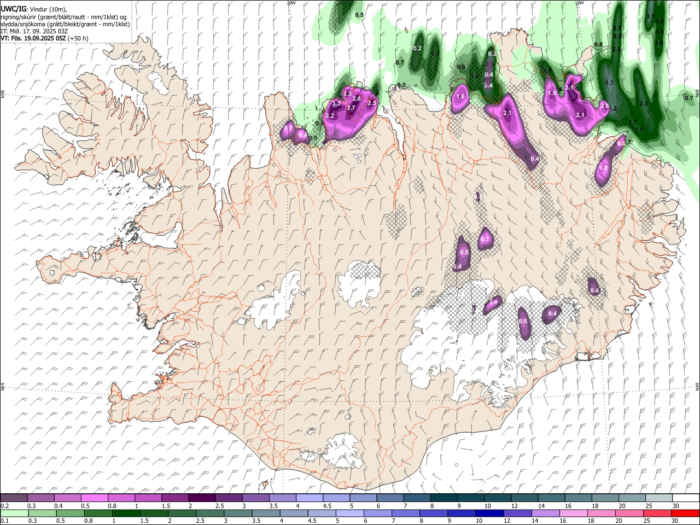The image size is (700, 525).
Task: Click the 2.7 snowfall value on the map
Action: (x=351, y=108)
